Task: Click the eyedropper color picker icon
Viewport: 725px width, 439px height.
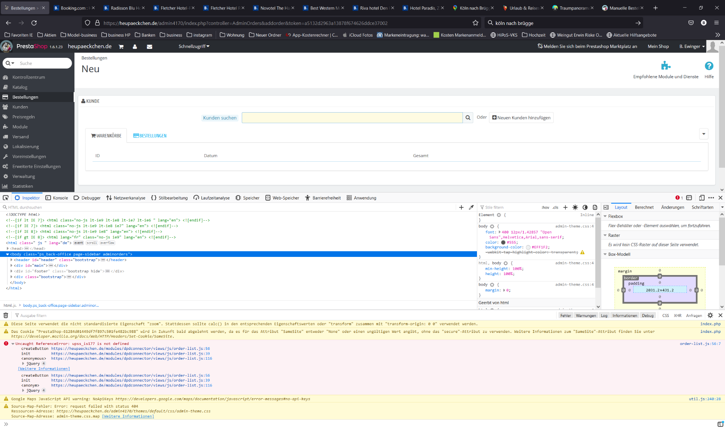Action: coord(471,207)
